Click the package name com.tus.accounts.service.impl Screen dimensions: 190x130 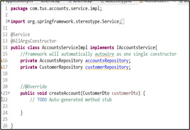coord(65,9)
